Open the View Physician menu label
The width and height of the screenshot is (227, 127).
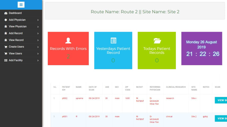[x=18, y=27]
